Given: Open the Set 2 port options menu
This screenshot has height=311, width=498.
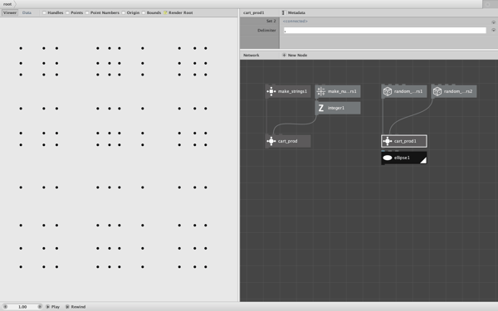Looking at the screenshot, I should click(x=493, y=22).
